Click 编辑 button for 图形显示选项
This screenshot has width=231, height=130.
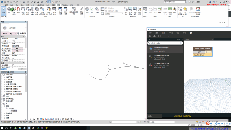[17, 51]
